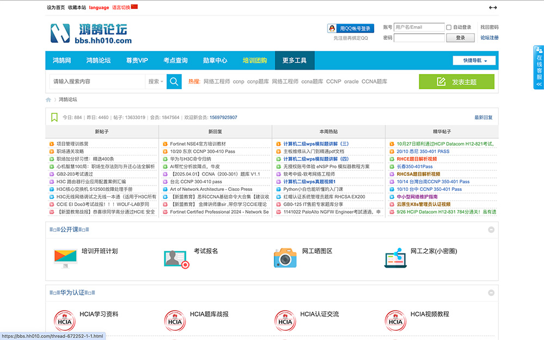Image resolution: width=544 pixels, height=340 pixels.
Task: Open the 论坛注册 link
Action: pyautogui.click(x=489, y=38)
